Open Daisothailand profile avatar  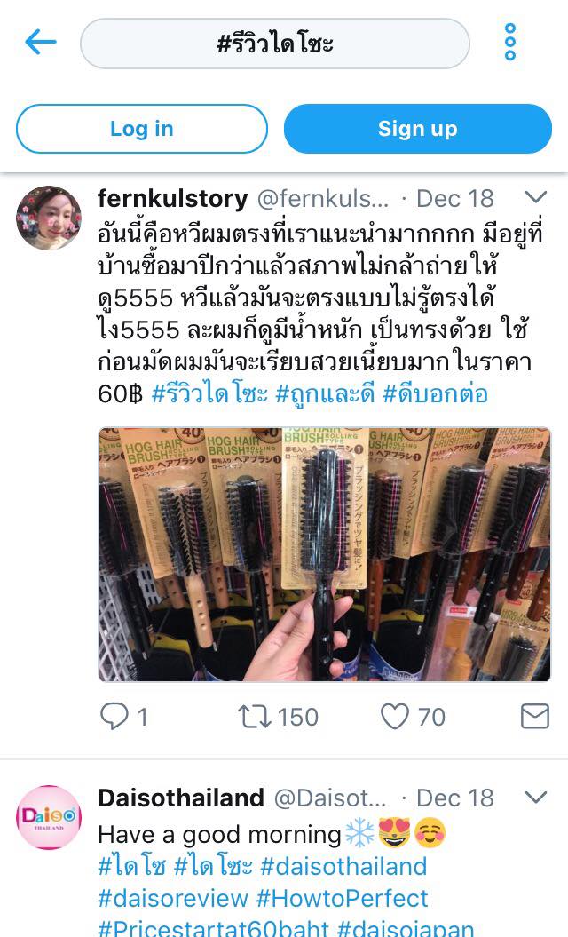[x=49, y=817]
